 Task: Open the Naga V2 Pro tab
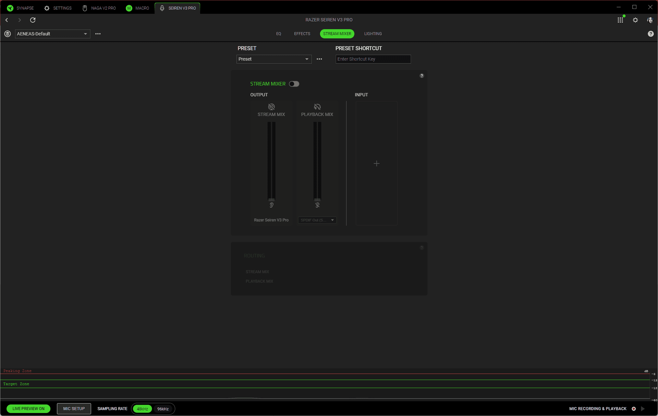click(x=99, y=8)
